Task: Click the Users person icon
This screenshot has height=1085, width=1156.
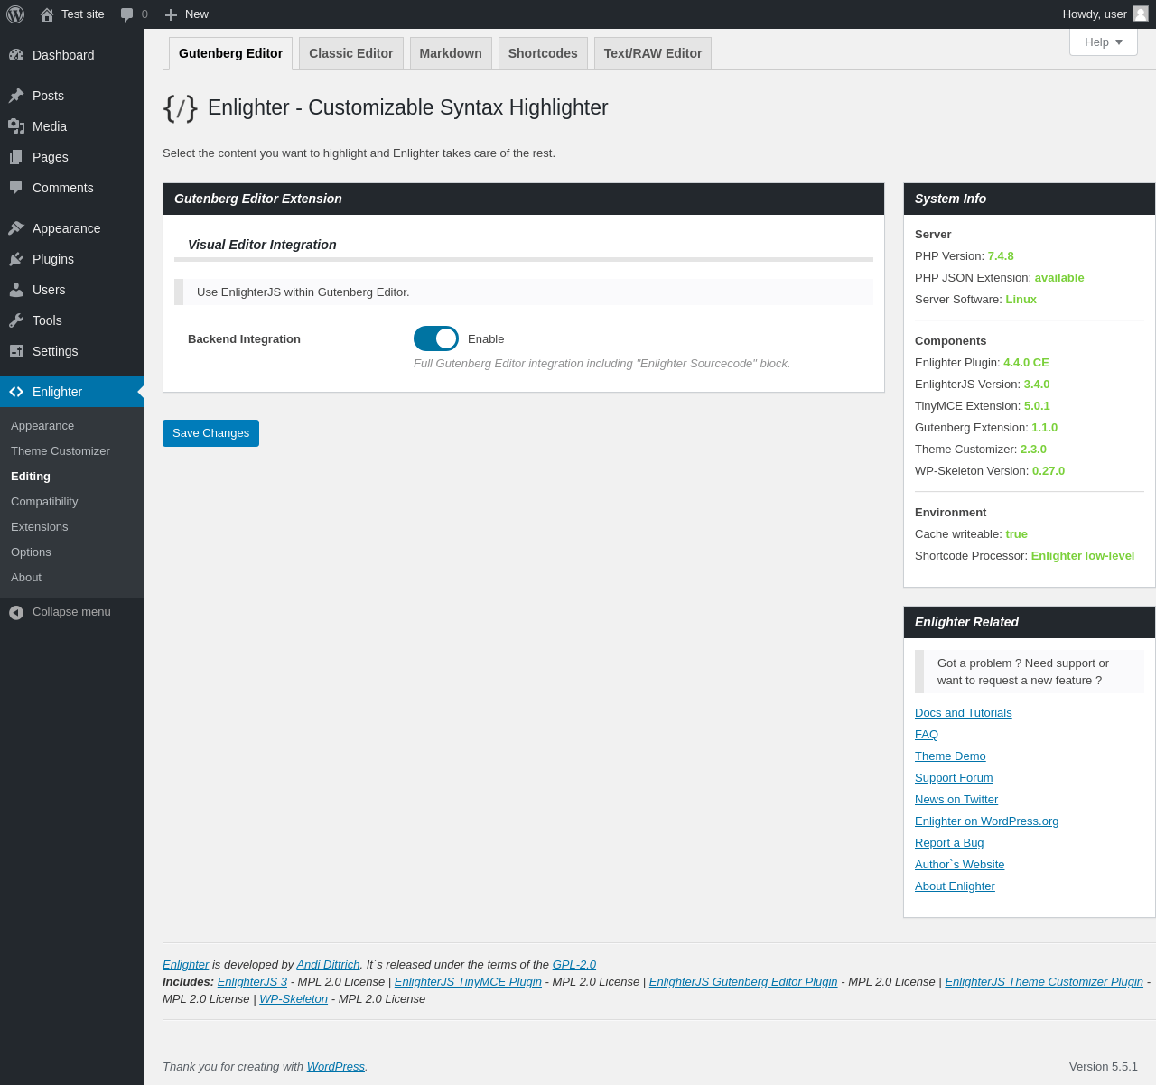Action: (x=16, y=290)
